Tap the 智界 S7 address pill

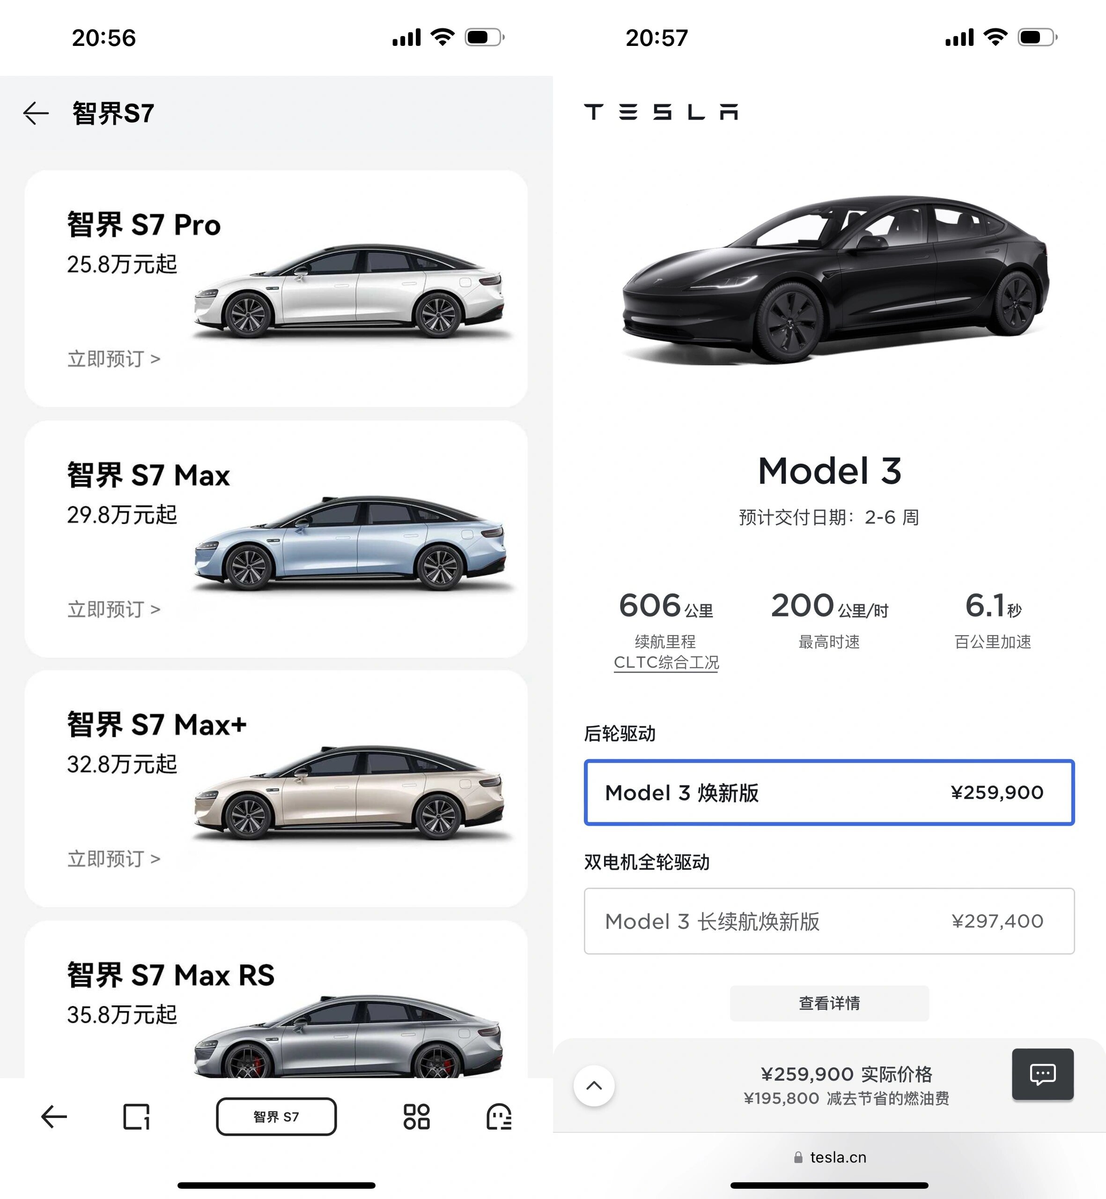pyautogui.click(x=276, y=1117)
